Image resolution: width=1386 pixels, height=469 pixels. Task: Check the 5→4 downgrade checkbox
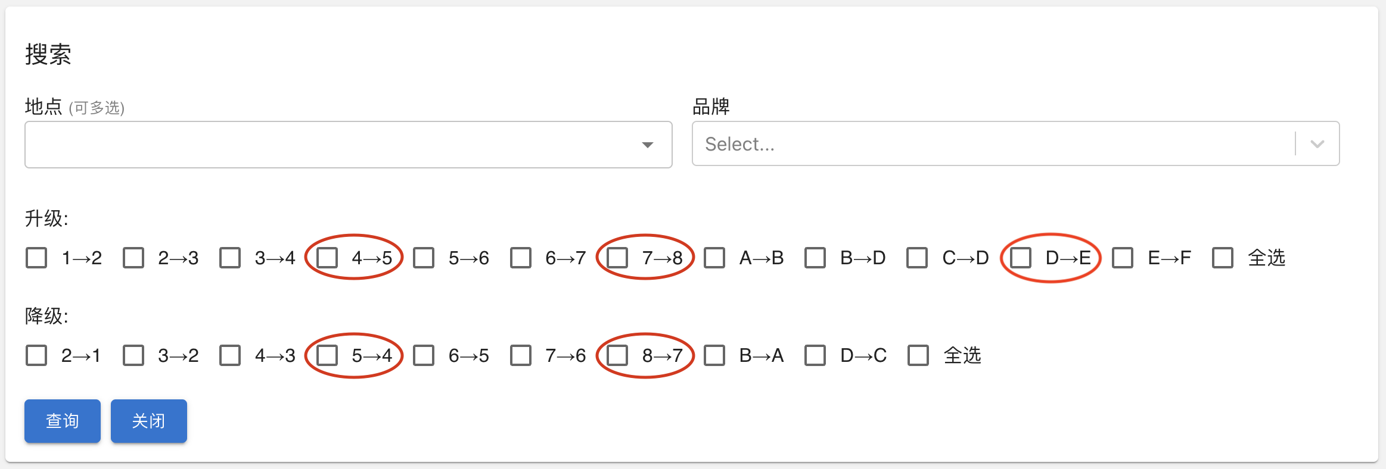(327, 356)
